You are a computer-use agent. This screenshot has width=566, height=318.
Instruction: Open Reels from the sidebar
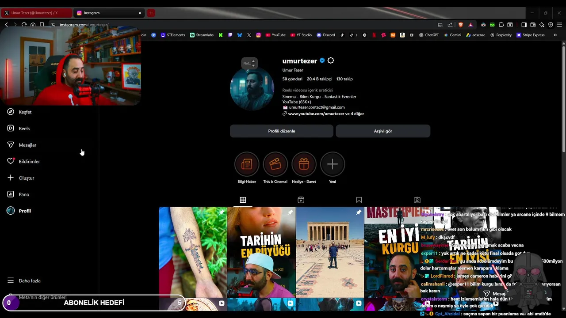[19, 129]
